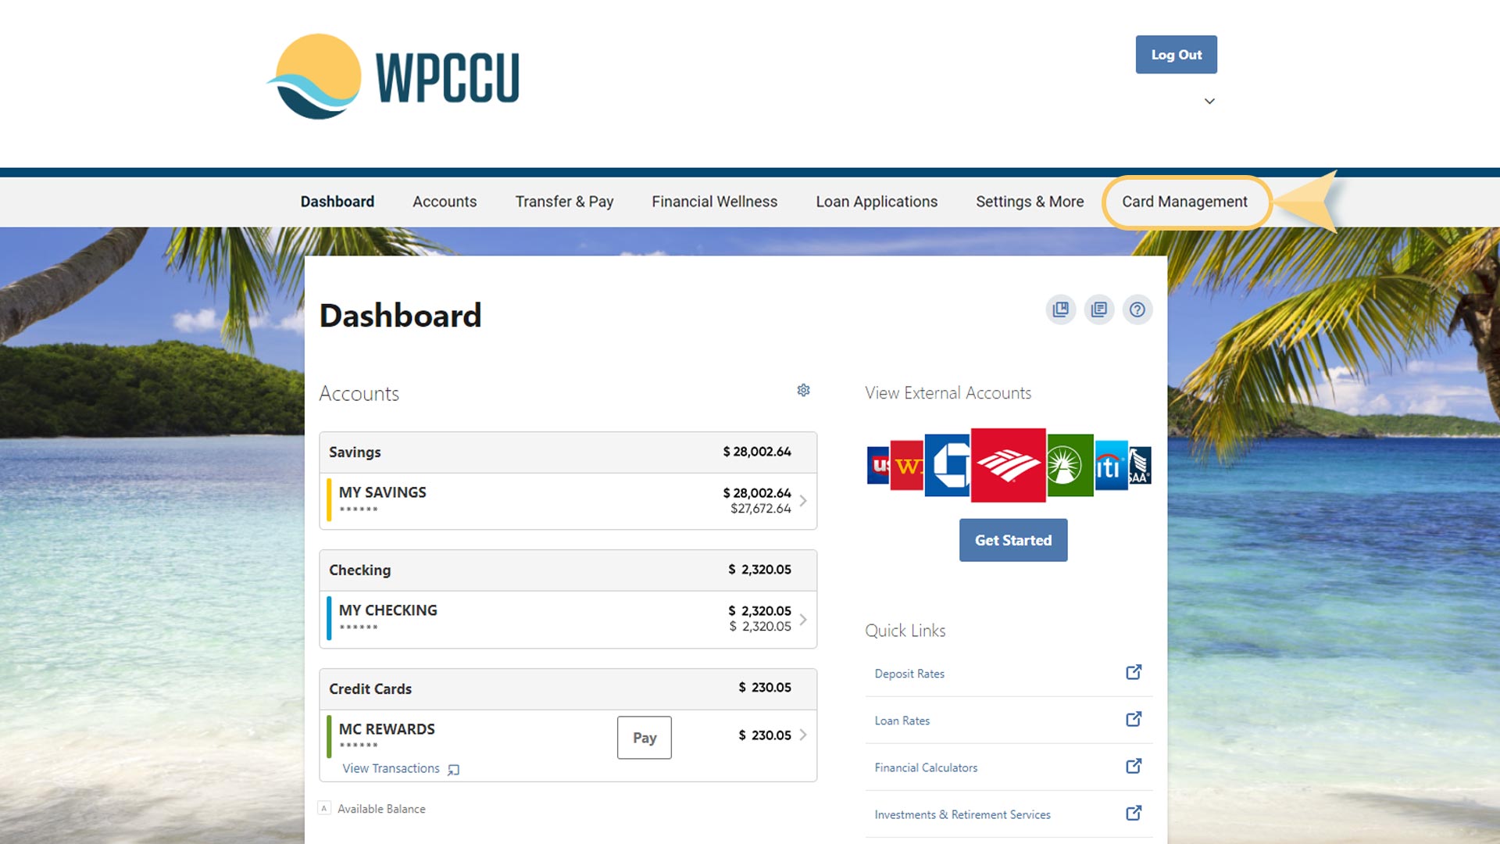Click the bookmarked guide icon near Dashboard title
The width and height of the screenshot is (1500, 844).
point(1060,309)
